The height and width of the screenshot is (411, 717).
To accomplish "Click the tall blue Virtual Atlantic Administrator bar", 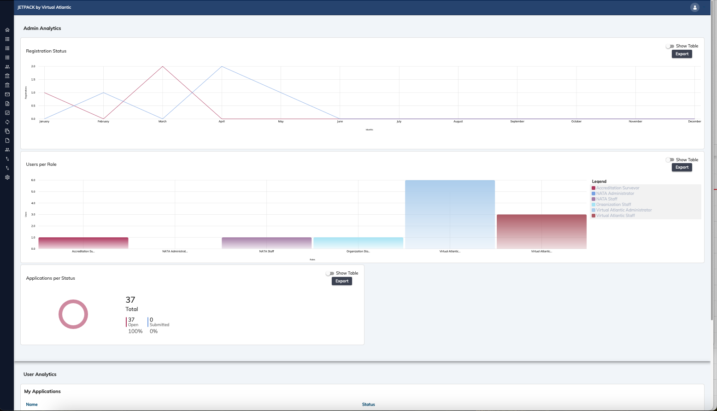I will point(450,214).
